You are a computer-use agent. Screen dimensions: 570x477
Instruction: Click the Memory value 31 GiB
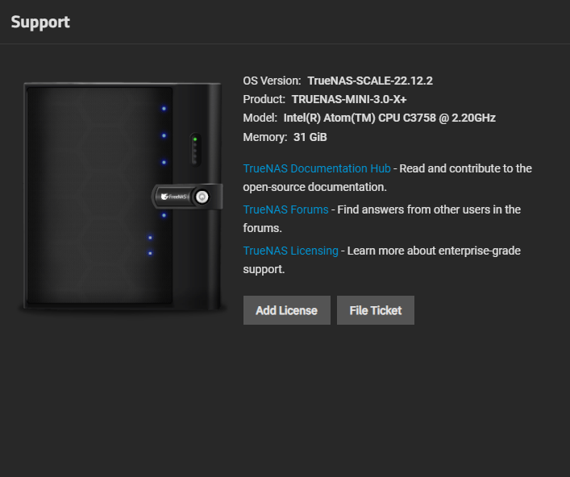pos(310,137)
